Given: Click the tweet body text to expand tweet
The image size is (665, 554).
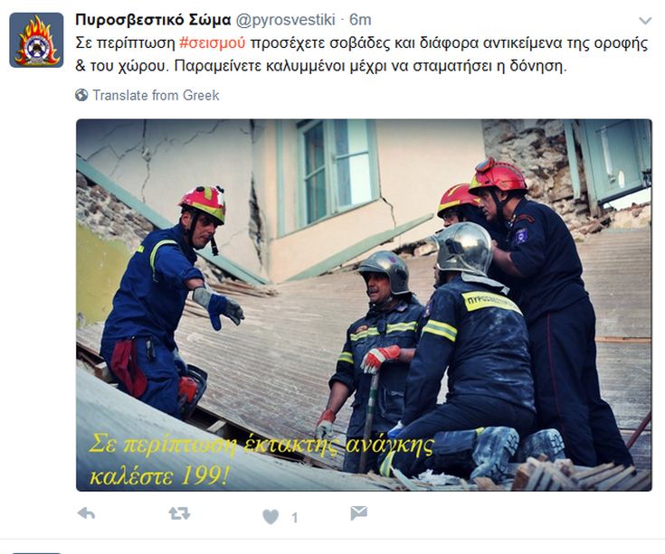Looking at the screenshot, I should click(362, 54).
